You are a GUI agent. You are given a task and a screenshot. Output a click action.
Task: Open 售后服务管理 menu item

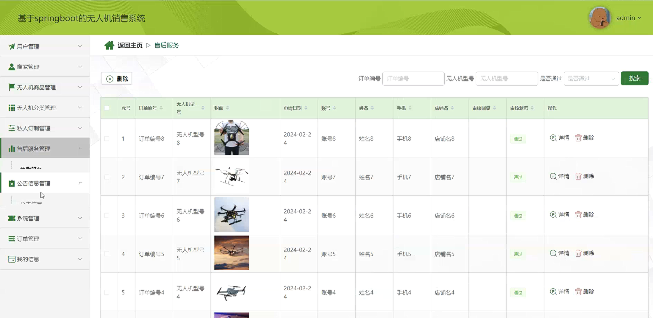click(45, 148)
